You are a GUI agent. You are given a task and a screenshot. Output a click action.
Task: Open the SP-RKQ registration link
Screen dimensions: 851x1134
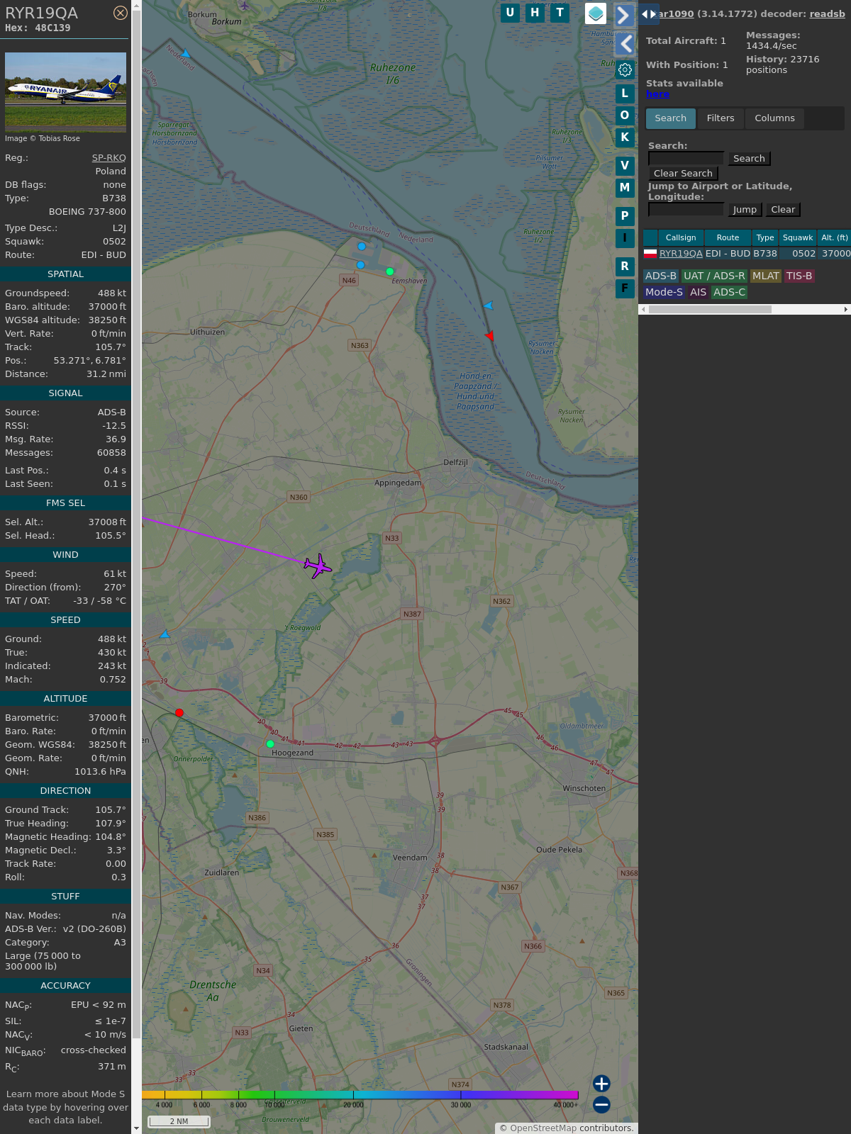pos(109,158)
